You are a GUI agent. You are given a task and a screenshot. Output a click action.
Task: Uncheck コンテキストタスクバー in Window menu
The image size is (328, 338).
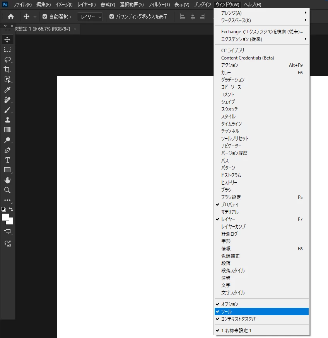tap(261, 319)
